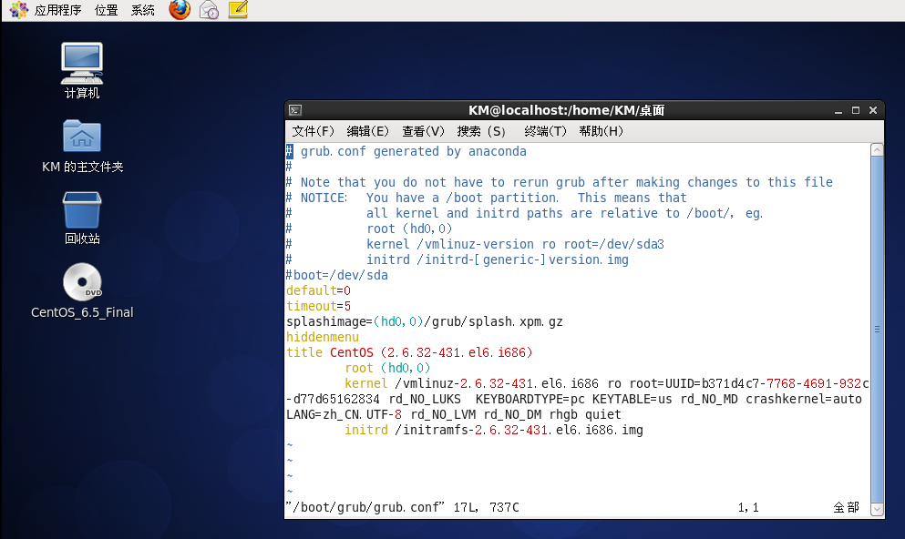Select the CentOS_6.5_Final DVD icon
The width and height of the screenshot is (905, 539).
(82, 290)
